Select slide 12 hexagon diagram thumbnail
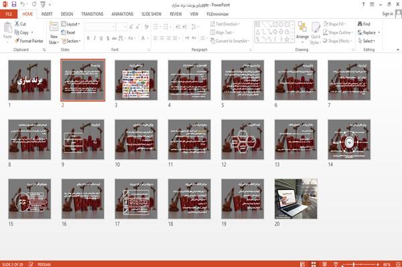Screen dimensions: 402x267 tap(243, 139)
